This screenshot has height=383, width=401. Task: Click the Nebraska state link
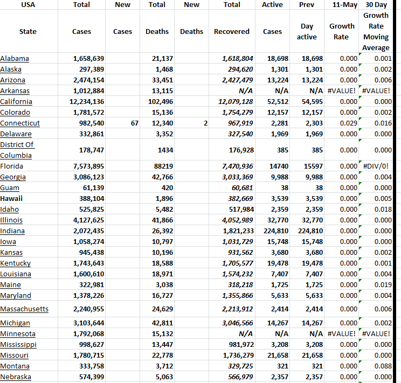click(x=16, y=377)
